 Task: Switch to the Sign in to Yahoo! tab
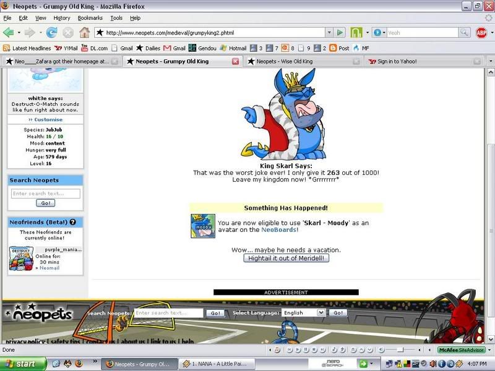click(424, 61)
